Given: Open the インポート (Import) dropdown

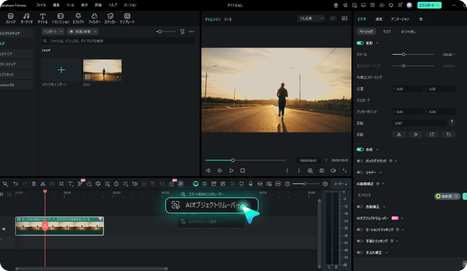Looking at the screenshot, I should [x=54, y=31].
